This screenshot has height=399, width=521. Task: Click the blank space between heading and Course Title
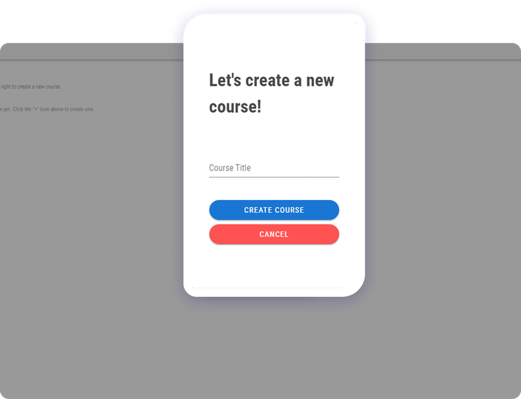click(x=274, y=138)
